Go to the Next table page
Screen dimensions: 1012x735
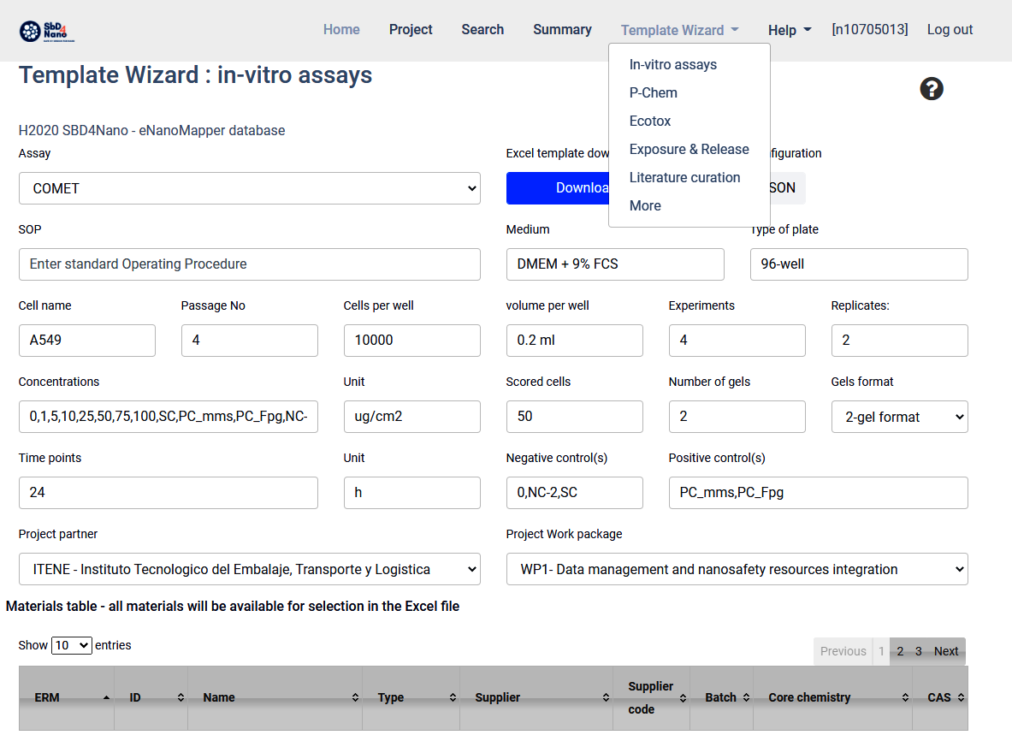(945, 651)
